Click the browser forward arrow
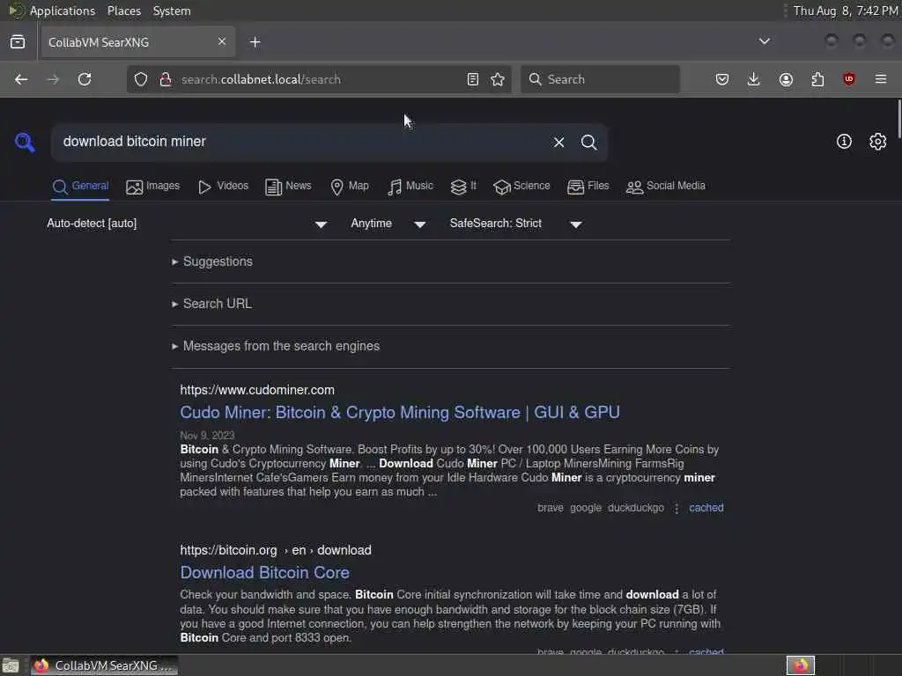Image resolution: width=902 pixels, height=676 pixels. click(53, 79)
